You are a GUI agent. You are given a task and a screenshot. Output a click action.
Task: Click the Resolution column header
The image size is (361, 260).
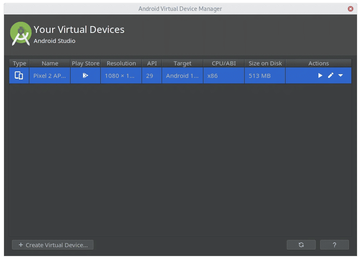coord(121,63)
